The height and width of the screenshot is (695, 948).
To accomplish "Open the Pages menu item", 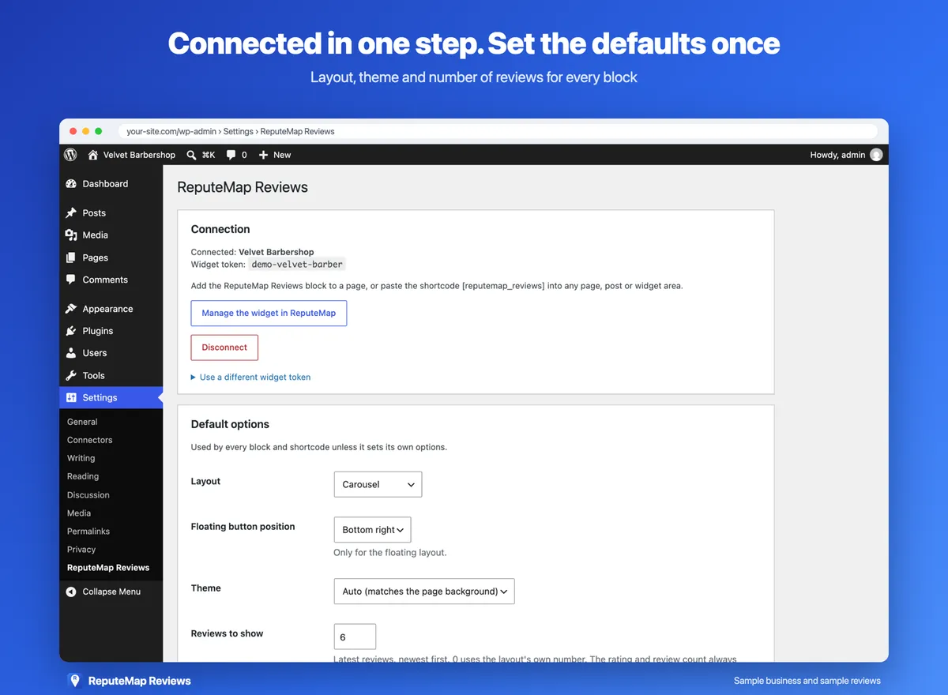I will (x=111, y=257).
